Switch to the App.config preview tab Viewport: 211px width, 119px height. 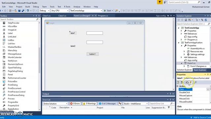[x=161, y=16]
